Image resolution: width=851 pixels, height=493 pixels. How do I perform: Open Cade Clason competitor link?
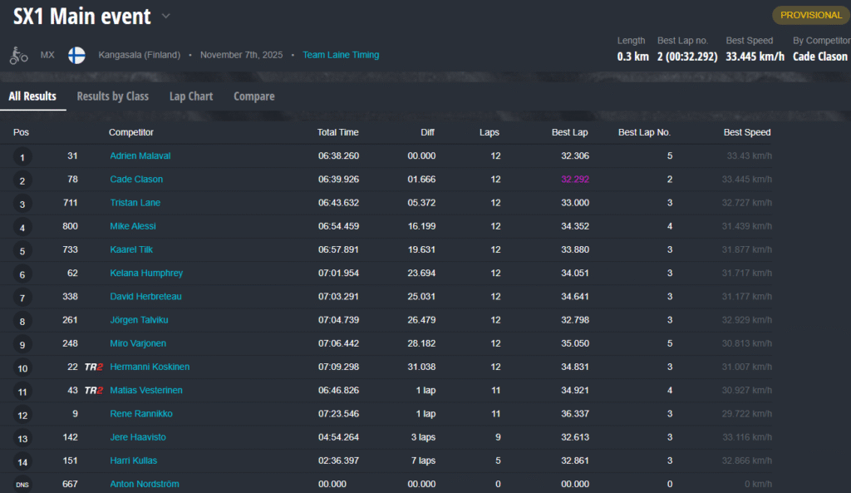click(136, 179)
